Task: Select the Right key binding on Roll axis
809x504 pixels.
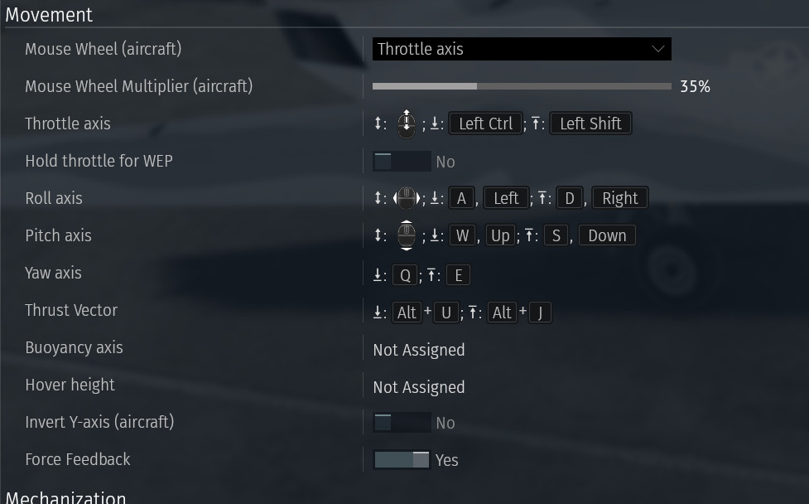Action: coord(619,199)
